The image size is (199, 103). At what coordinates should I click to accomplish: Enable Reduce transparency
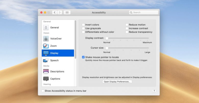(x=127, y=32)
